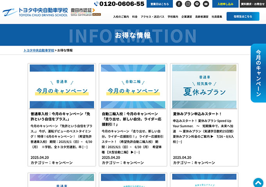This screenshot has height=187, width=266.
Task: Open the Facebook icon in header
Action: (179, 4)
